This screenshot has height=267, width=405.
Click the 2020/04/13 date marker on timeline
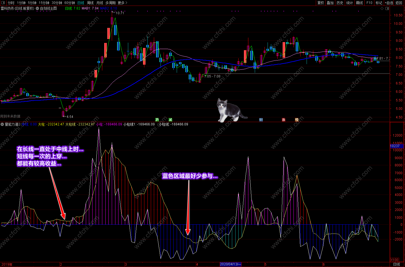(231, 264)
